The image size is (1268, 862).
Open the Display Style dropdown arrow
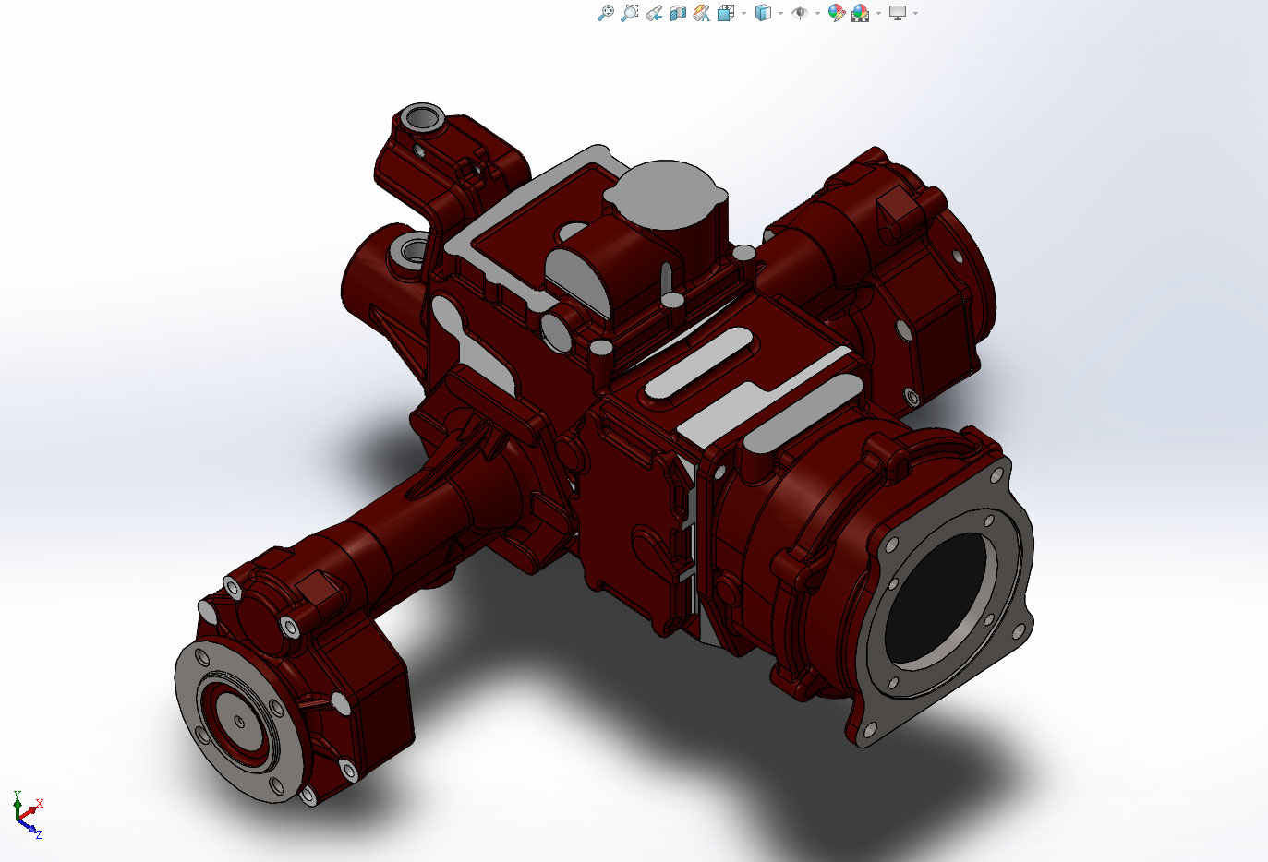point(780,13)
